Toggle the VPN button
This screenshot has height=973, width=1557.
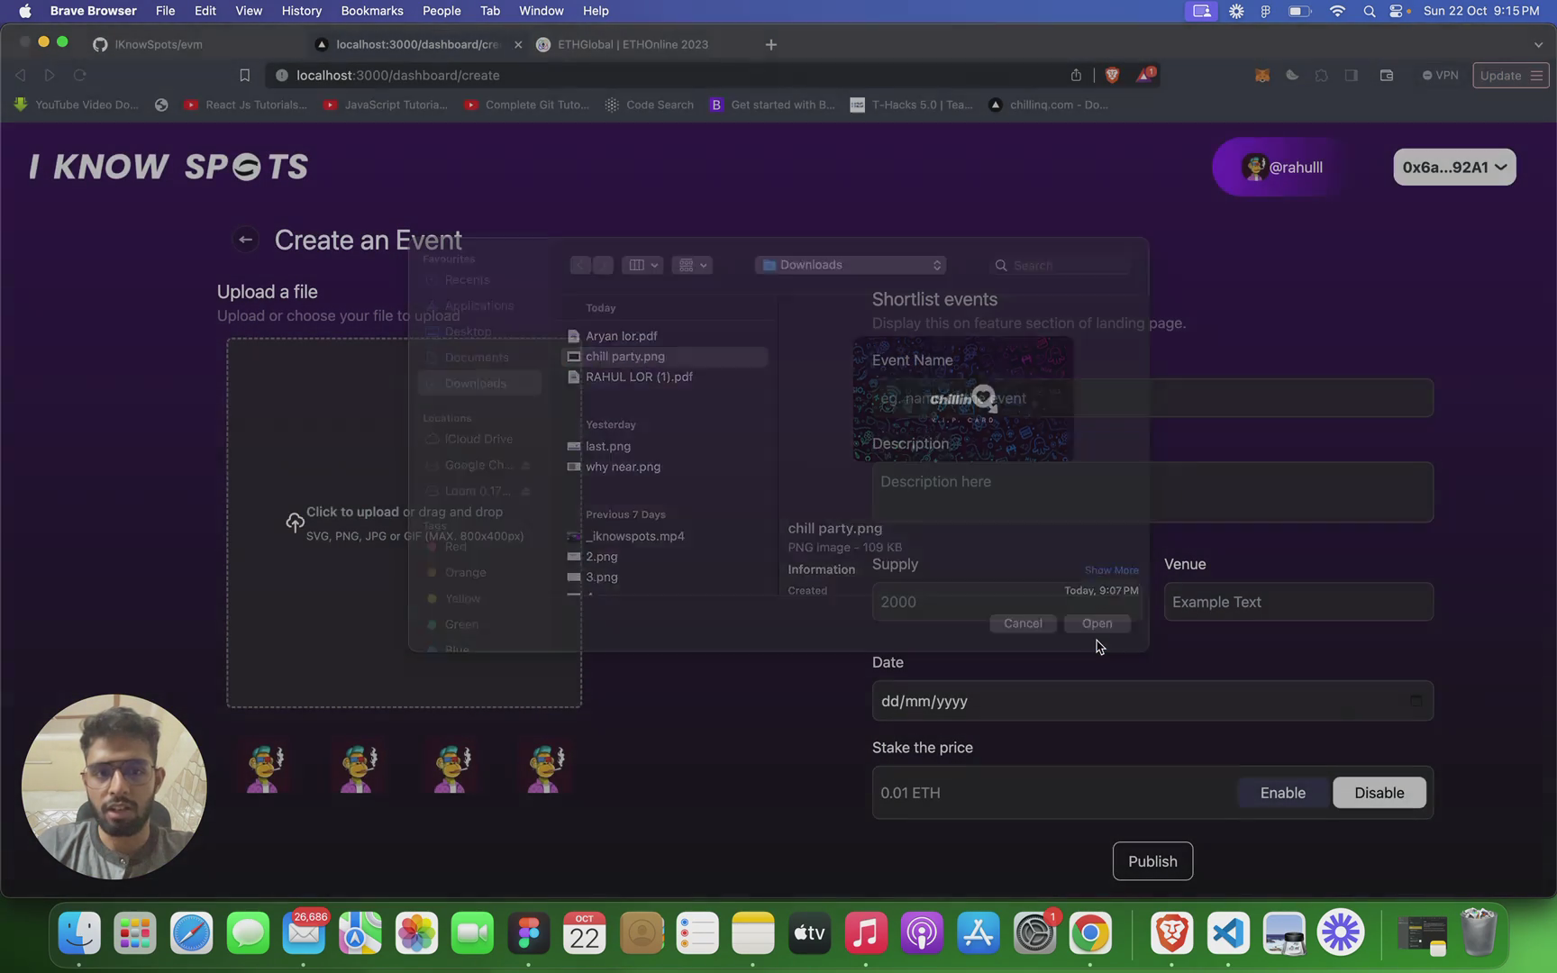pyautogui.click(x=1440, y=76)
